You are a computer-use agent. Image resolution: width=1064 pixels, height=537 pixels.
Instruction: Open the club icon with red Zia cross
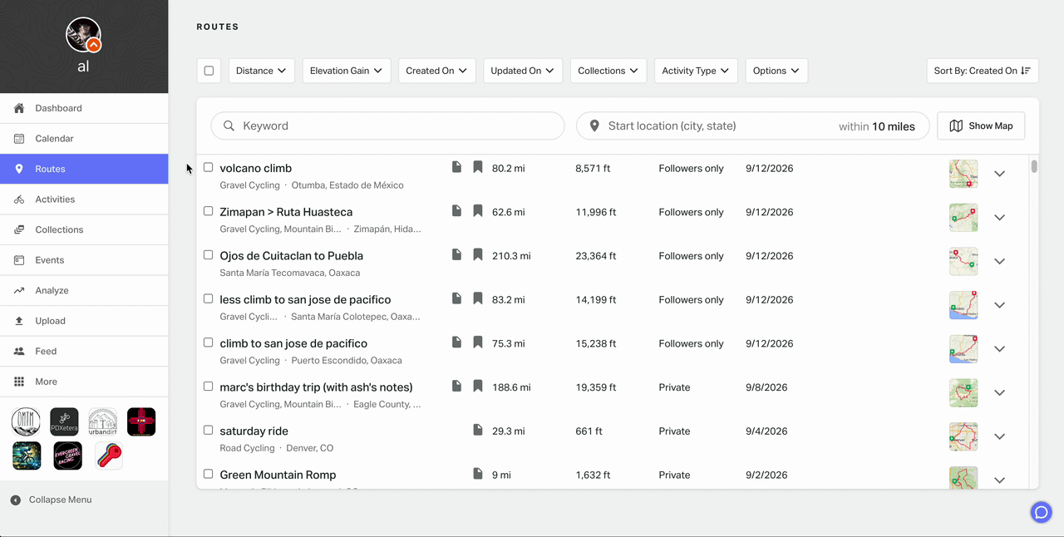(141, 422)
